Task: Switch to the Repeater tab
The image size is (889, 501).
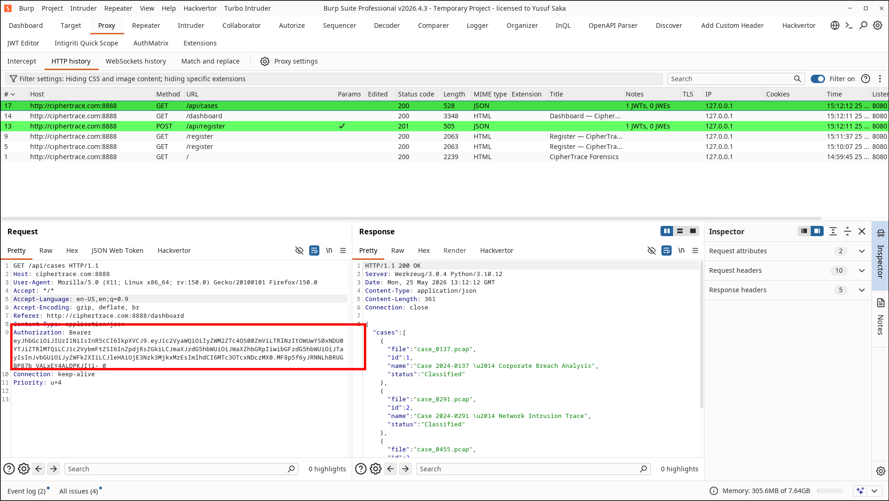Action: tap(146, 26)
